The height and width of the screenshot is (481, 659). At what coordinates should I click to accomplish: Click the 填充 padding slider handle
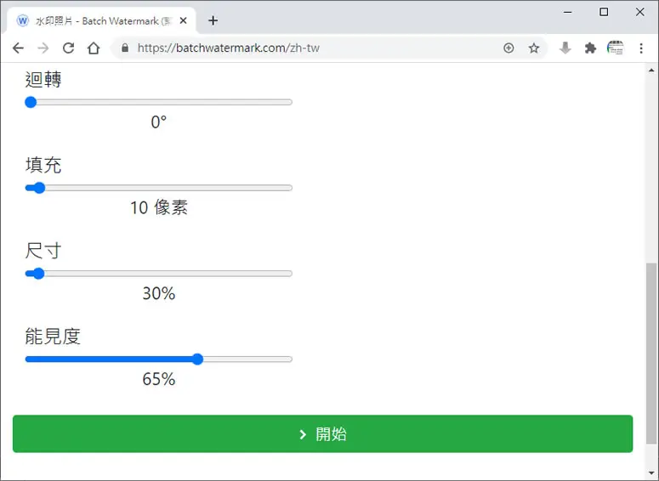[39, 188]
